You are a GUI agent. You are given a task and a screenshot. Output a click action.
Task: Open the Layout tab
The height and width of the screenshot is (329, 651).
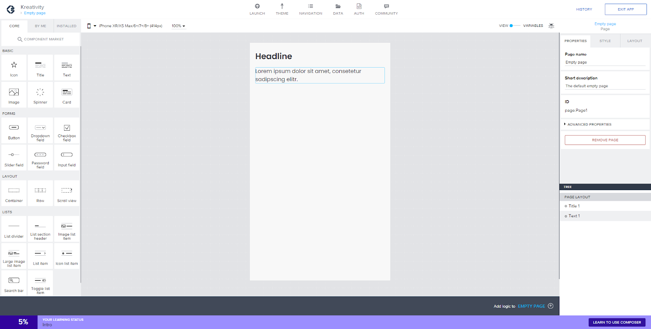coord(635,41)
